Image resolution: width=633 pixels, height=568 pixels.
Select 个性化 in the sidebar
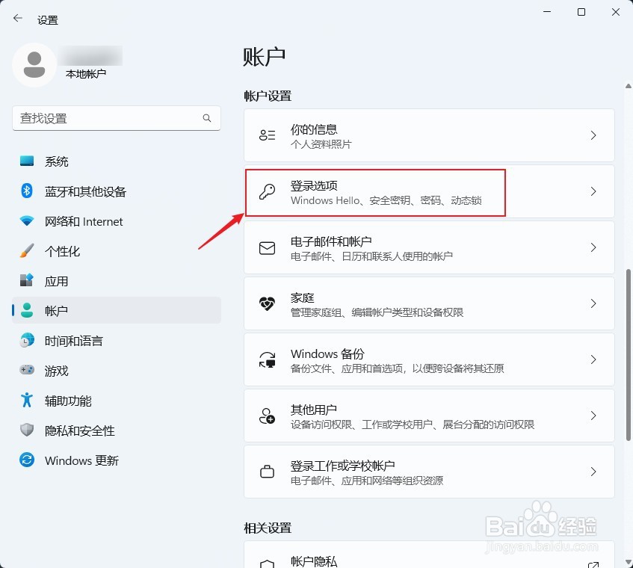pyautogui.click(x=117, y=251)
